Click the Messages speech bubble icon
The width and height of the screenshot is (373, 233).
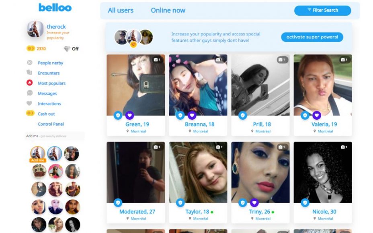tap(29, 93)
